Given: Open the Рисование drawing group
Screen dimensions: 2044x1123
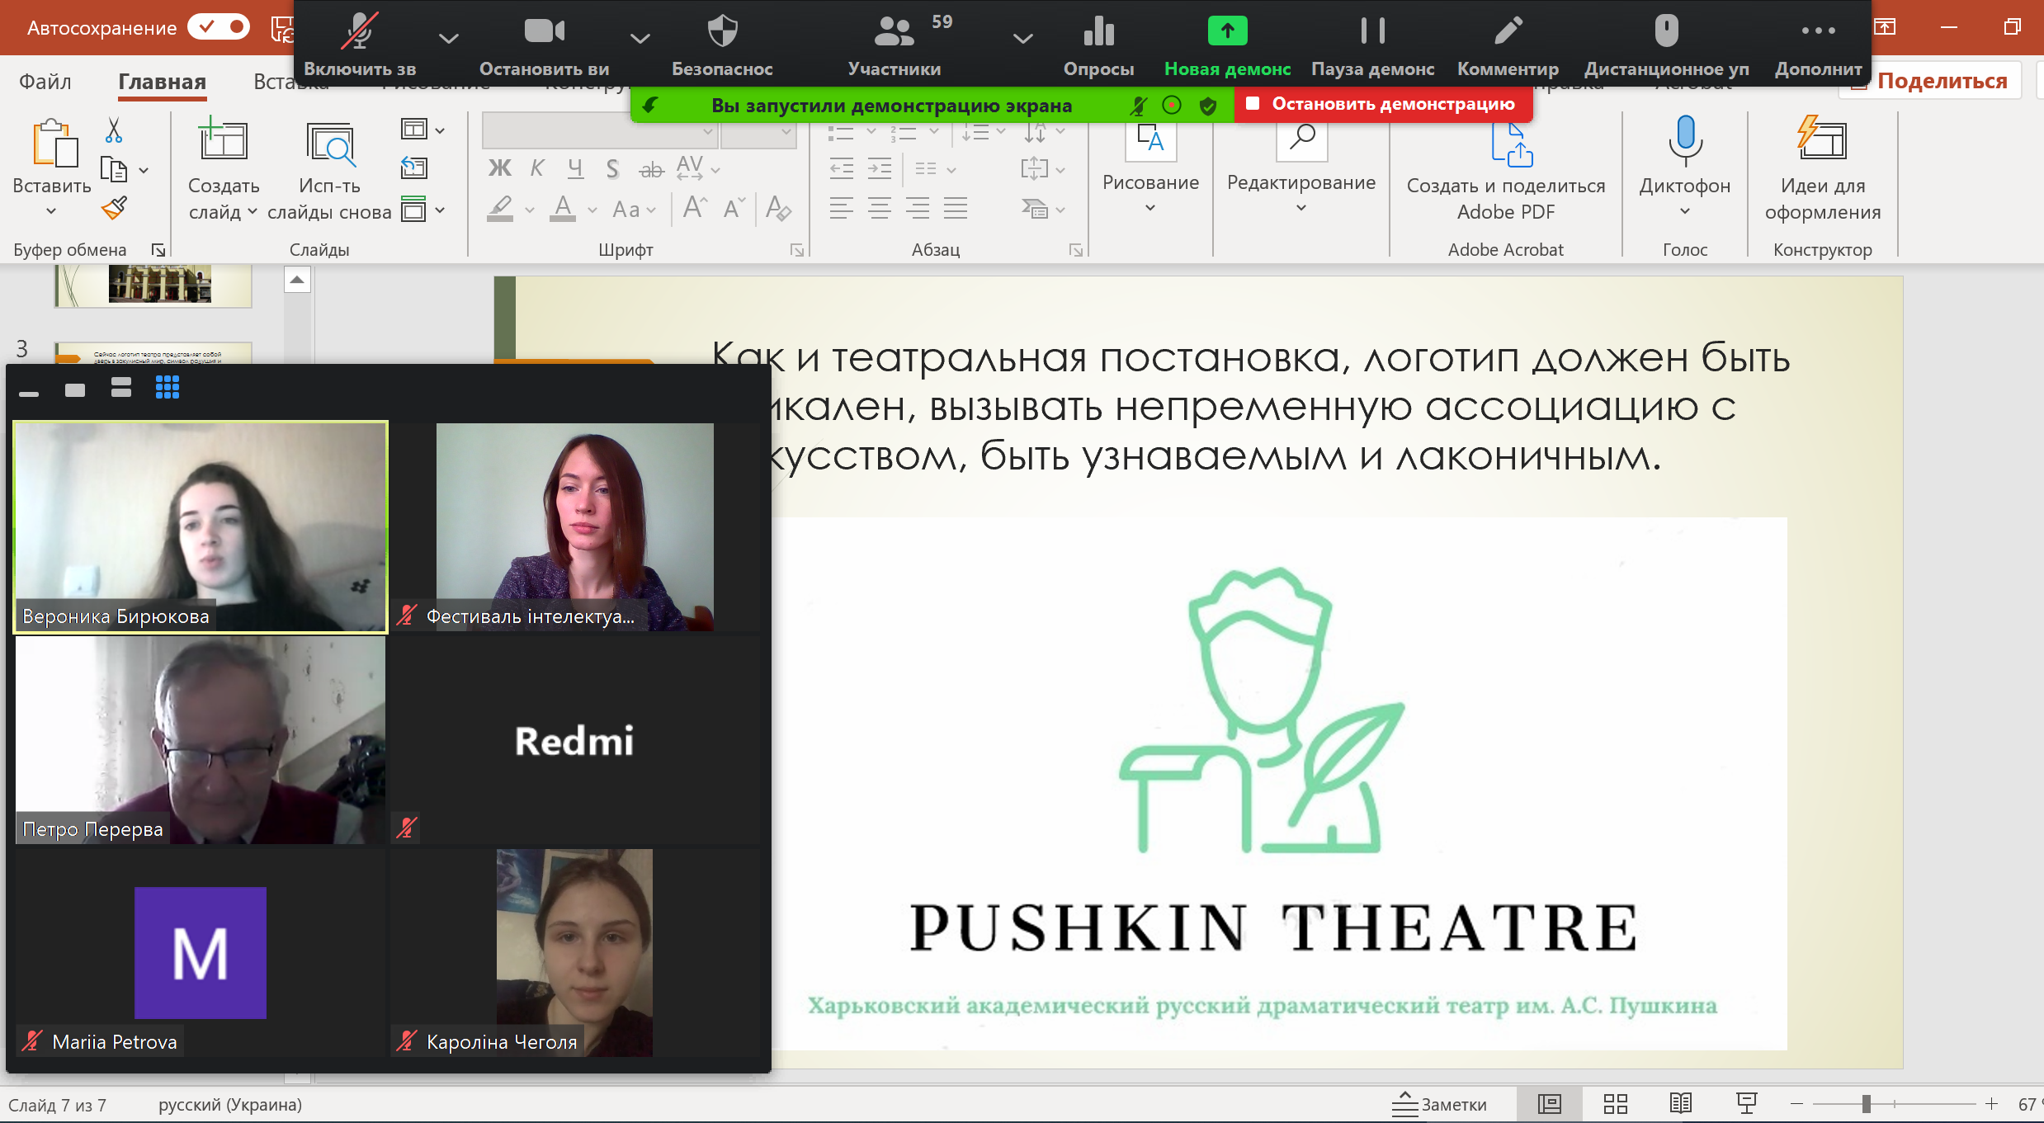Looking at the screenshot, I should click(x=1150, y=168).
